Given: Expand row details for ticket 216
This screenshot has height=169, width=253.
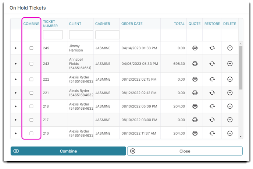Looking at the screenshot, I should tap(16, 133).
